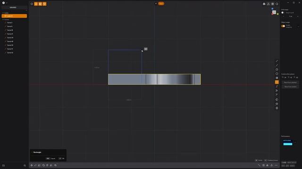Image resolution: width=302 pixels, height=169 pixels.
Task: Decrease grid size with minus stepper
Action: tap(283, 16)
